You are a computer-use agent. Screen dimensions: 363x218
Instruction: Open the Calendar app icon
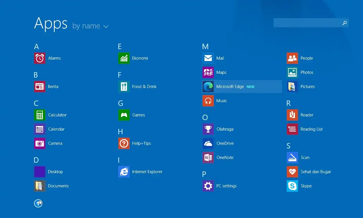coord(40,129)
